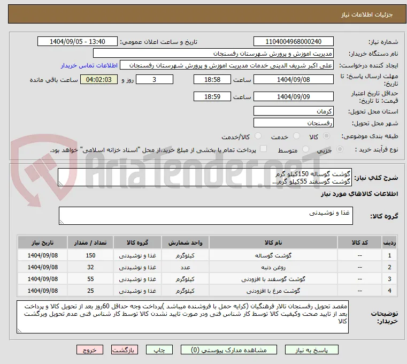The image size is (407, 364).
Task: Select the جزیی purchase type radio
Action: 340,149
